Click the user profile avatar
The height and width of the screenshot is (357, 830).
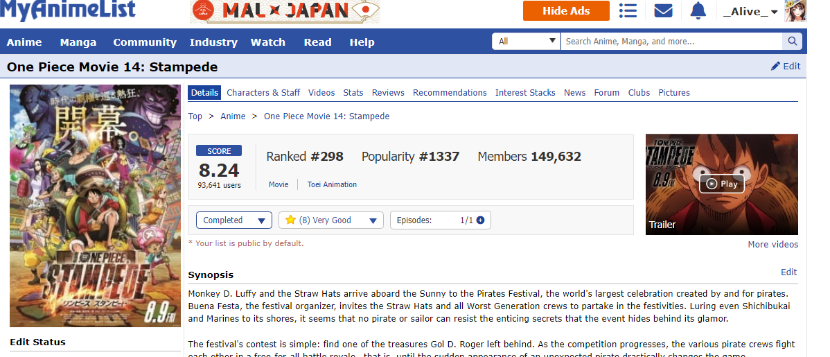tap(795, 11)
